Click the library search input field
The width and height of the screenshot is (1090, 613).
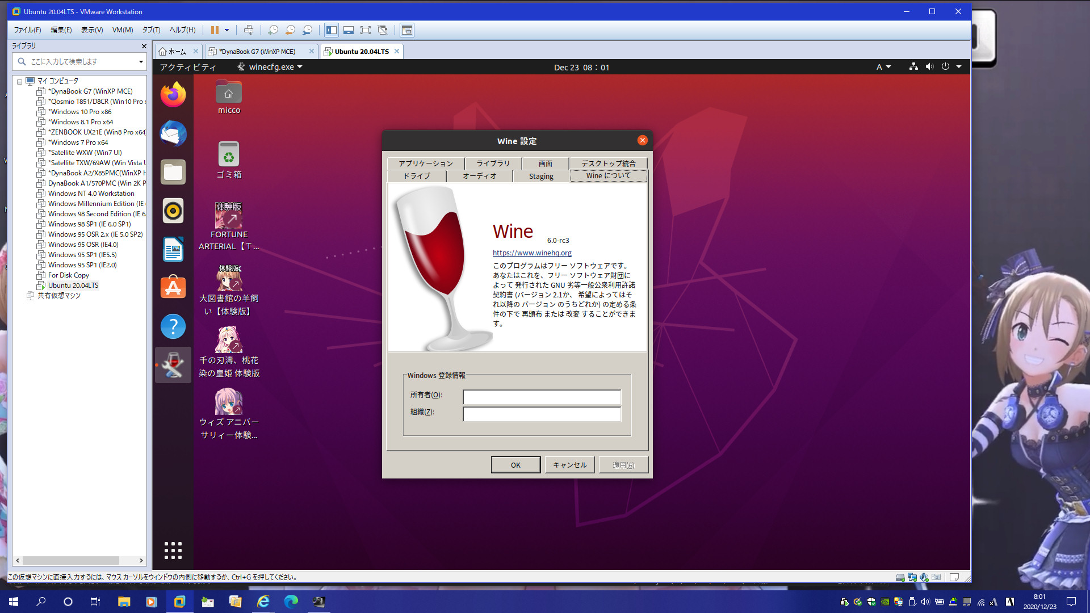[79, 61]
